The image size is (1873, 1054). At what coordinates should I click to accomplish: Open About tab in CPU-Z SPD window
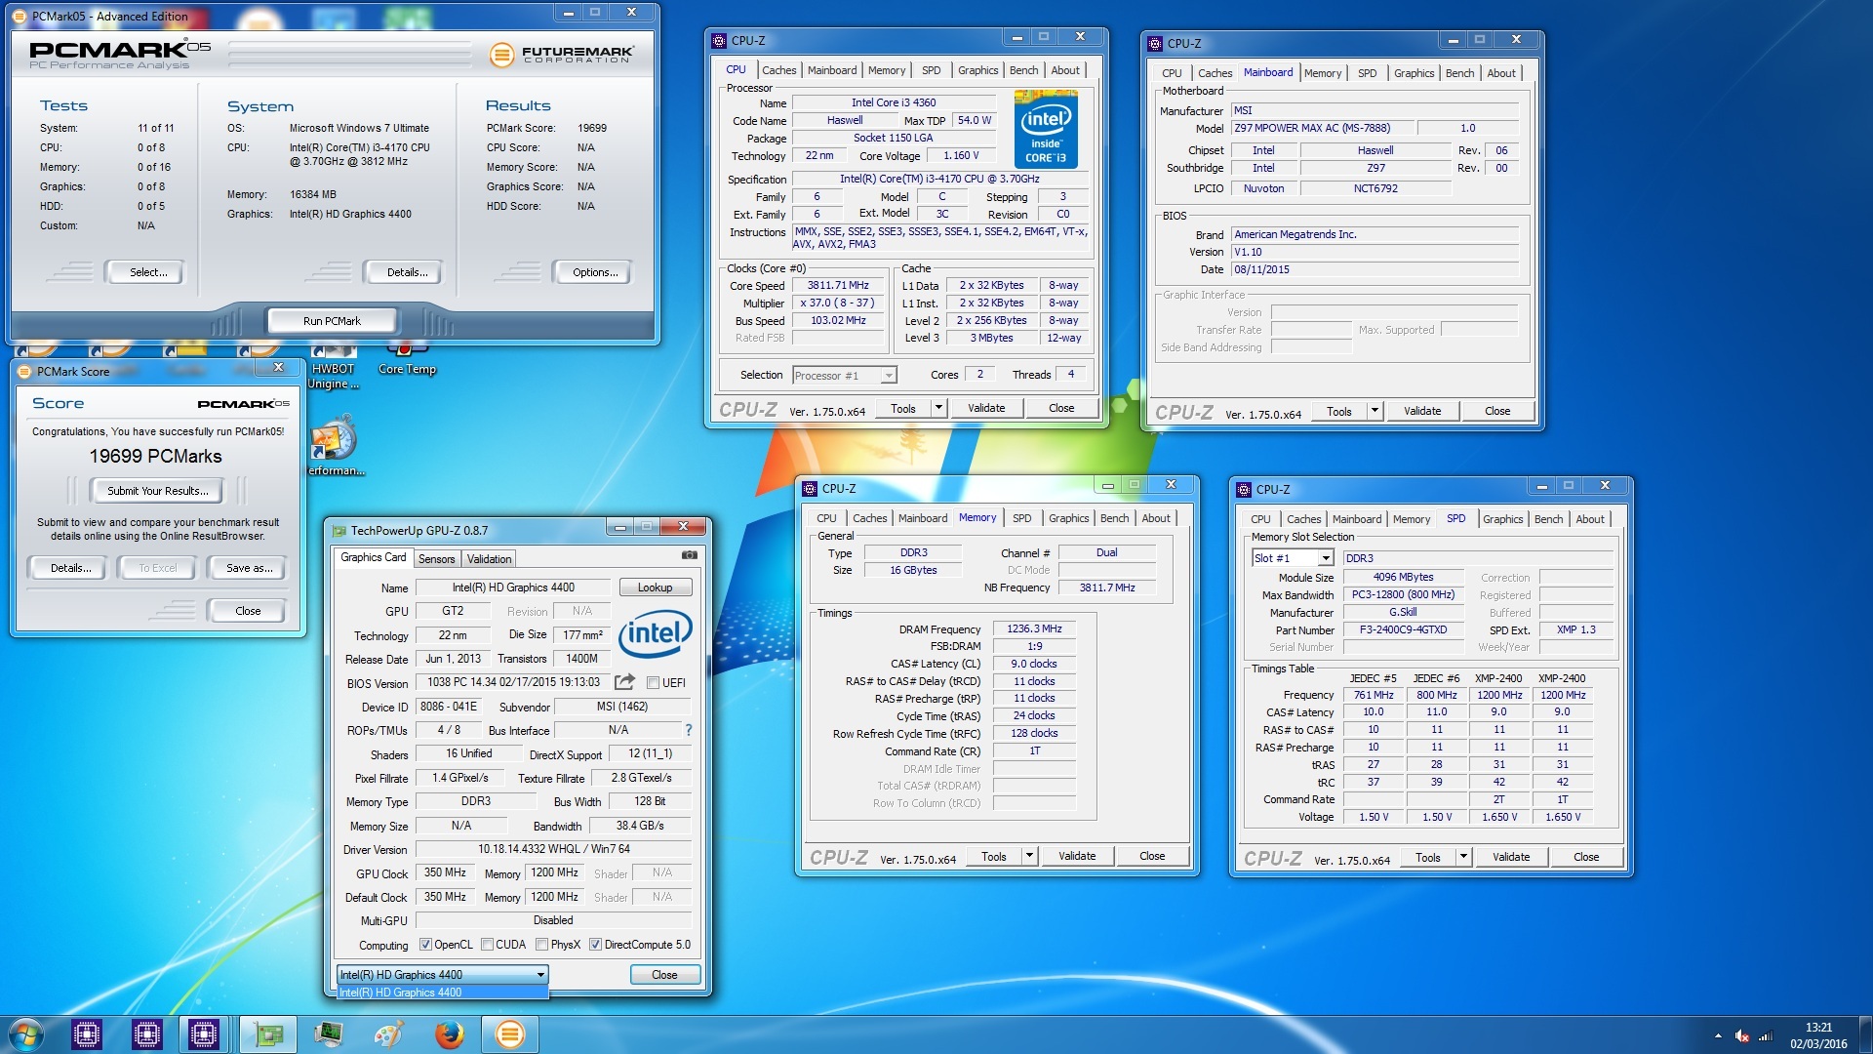point(1589,519)
